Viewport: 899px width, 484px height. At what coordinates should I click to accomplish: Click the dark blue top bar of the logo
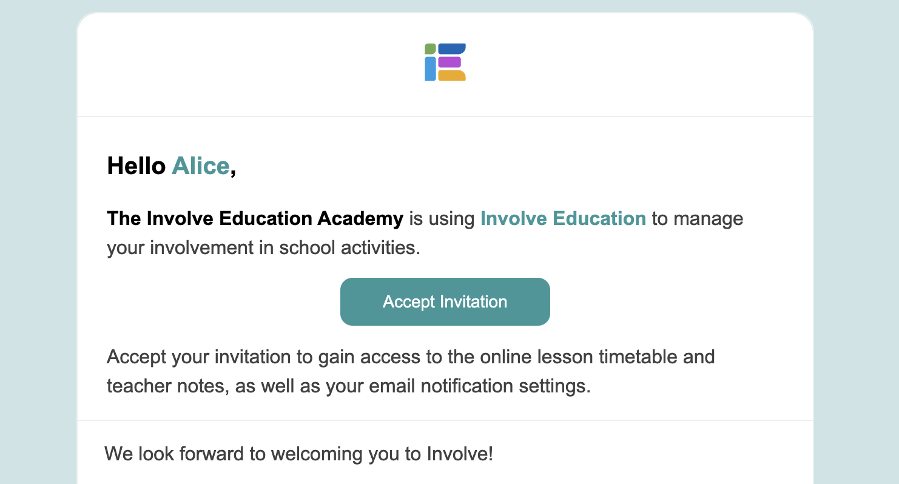452,49
